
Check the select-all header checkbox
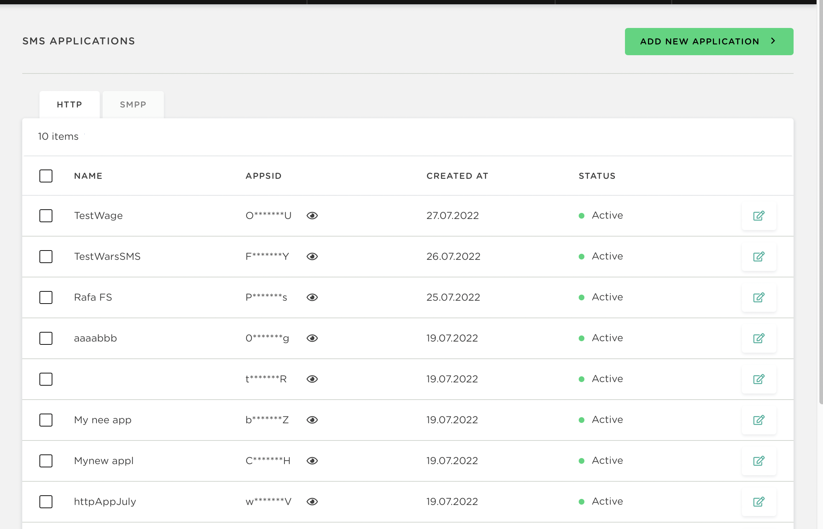click(x=46, y=176)
